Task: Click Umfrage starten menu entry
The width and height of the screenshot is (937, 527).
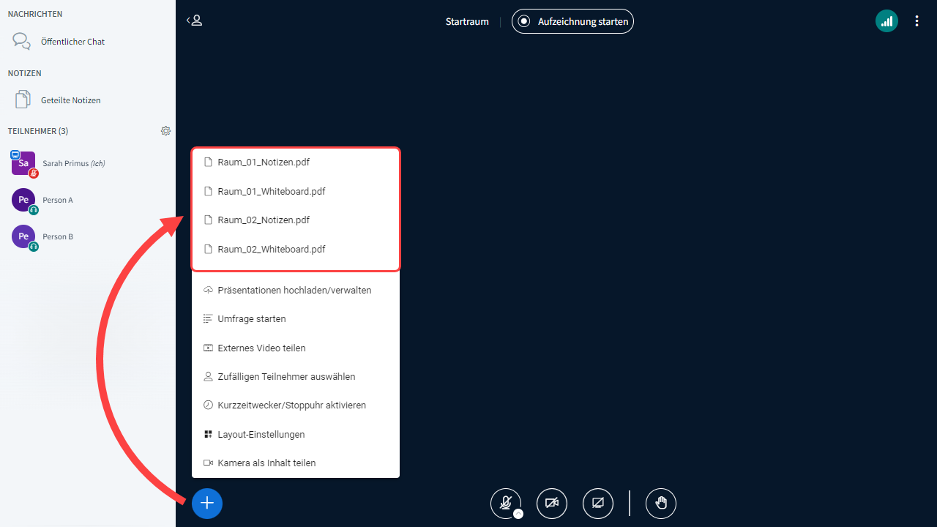Action: 251,319
